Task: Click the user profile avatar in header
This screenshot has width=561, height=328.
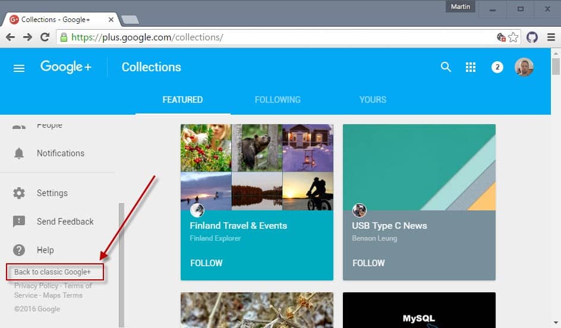Action: 524,67
